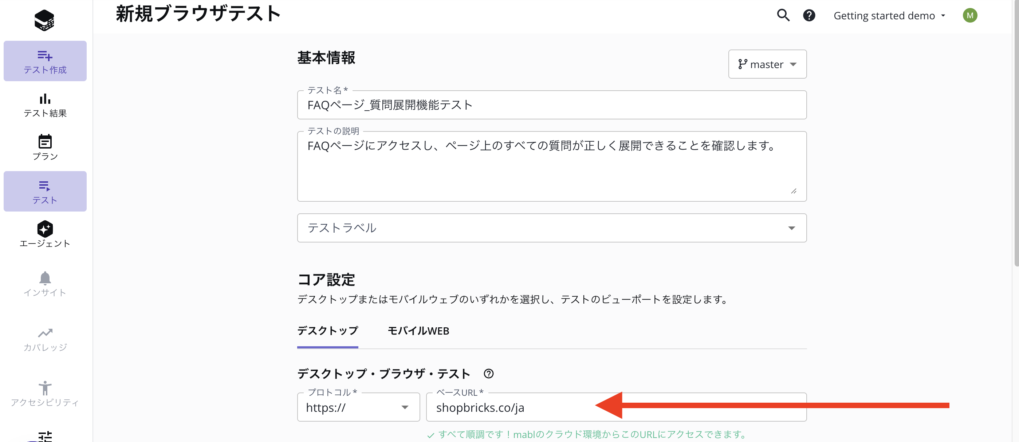Screen dimensions: 1019x442
Task: Open the user avatar M menu
Action: pos(970,15)
